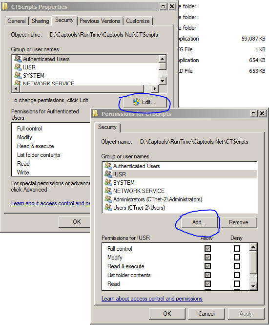Click the Remove button in Permissions dialog
Viewport: 269px width, 325px height.
[239, 222]
